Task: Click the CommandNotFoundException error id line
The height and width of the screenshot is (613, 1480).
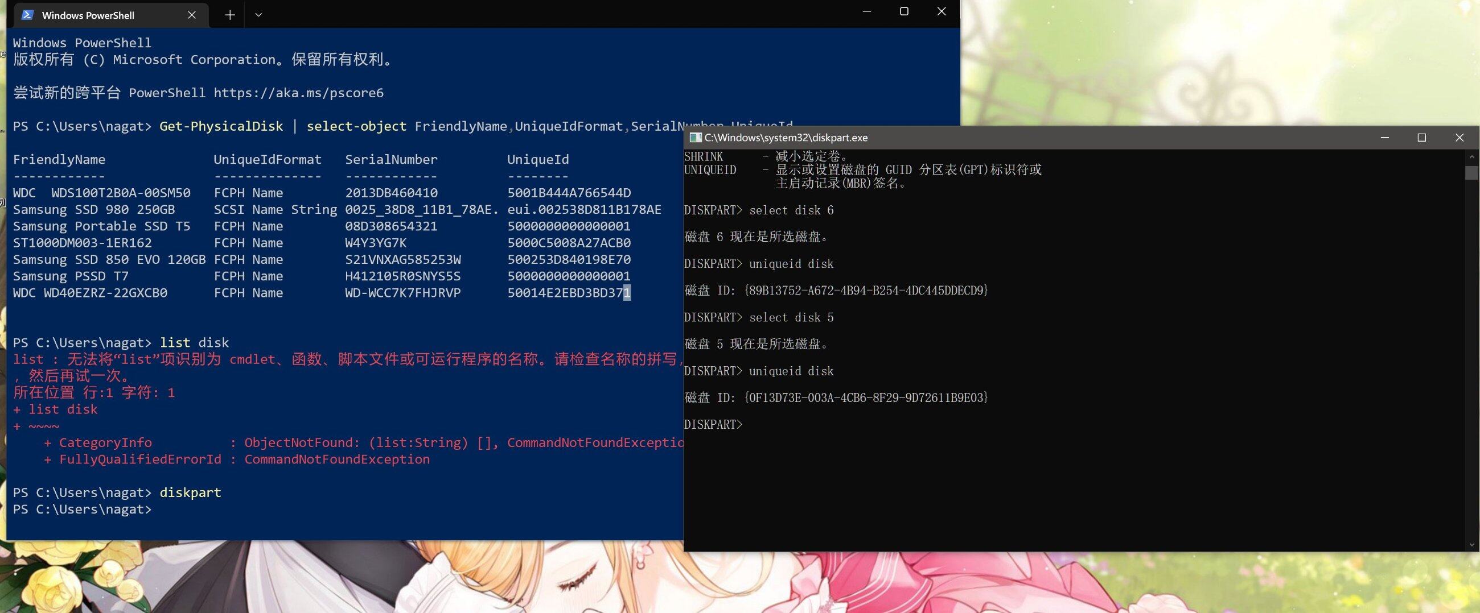Action: point(237,459)
